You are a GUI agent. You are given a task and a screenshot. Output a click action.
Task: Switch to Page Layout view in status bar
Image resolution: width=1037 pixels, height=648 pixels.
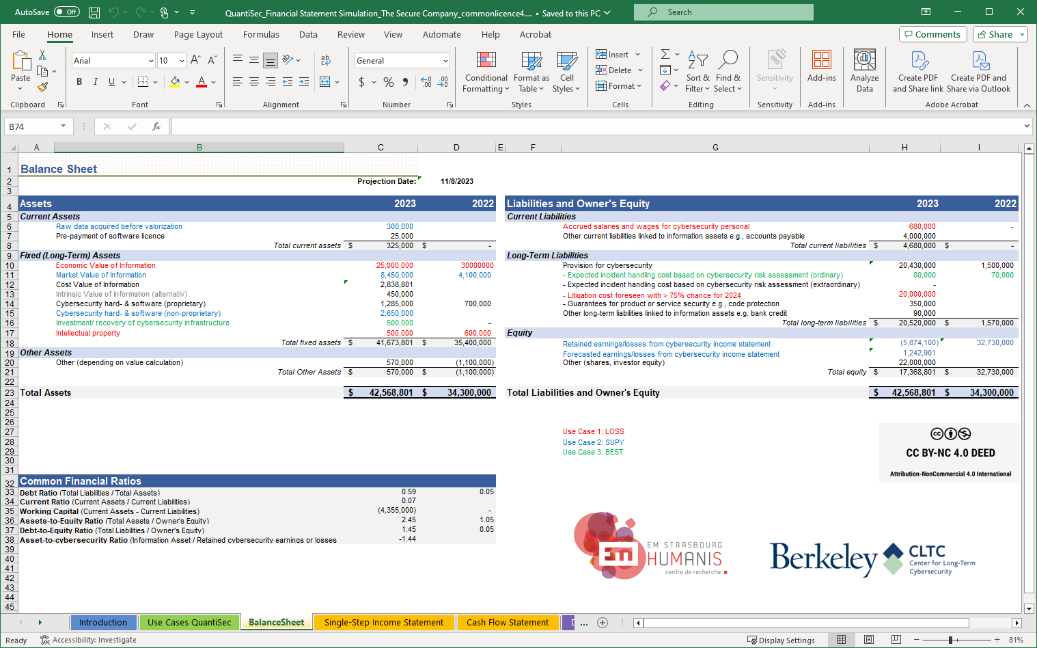[869, 640]
